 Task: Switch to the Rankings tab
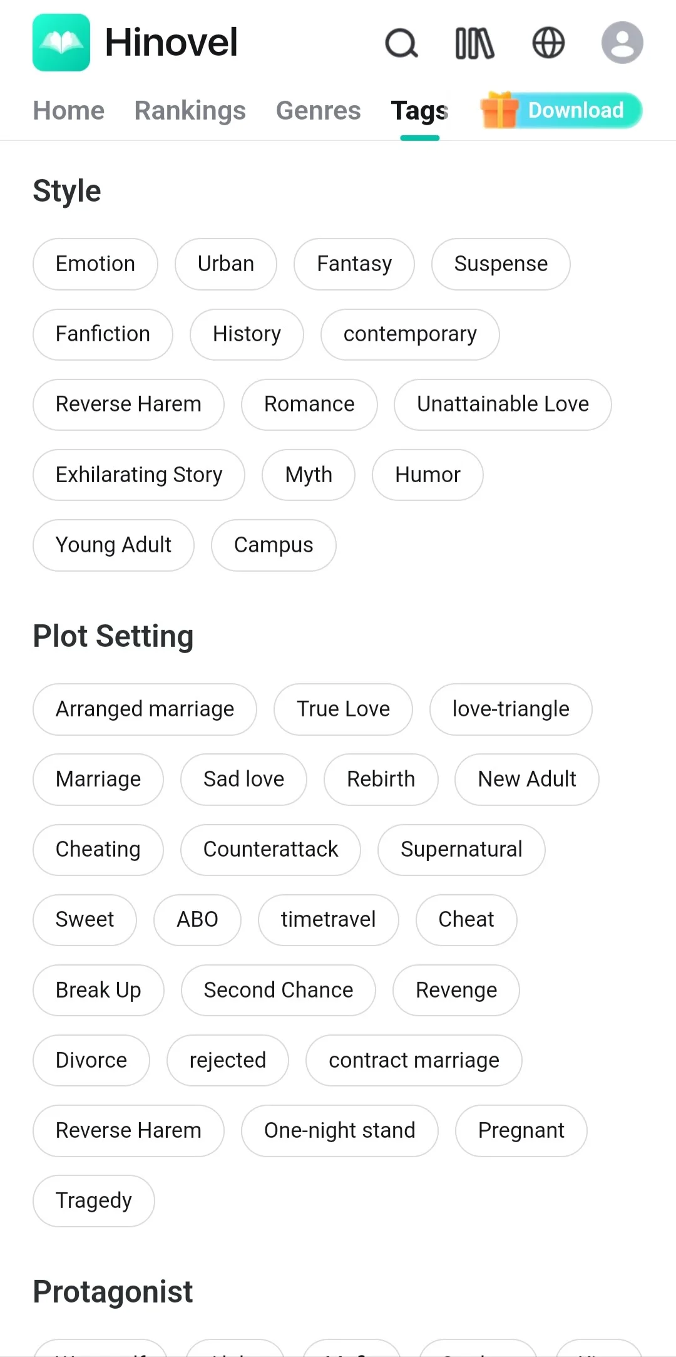coord(190,111)
